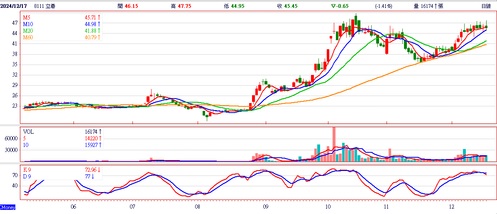
Task: Click the closing price 45.45
Action: tap(291, 6)
